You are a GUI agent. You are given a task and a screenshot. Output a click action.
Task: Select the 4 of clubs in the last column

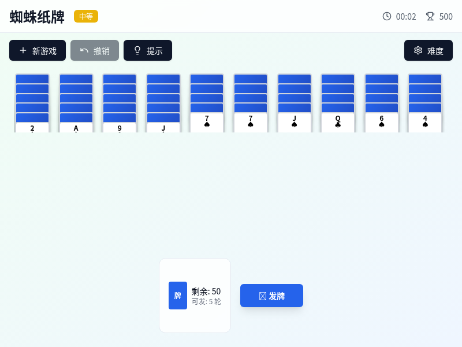425,123
